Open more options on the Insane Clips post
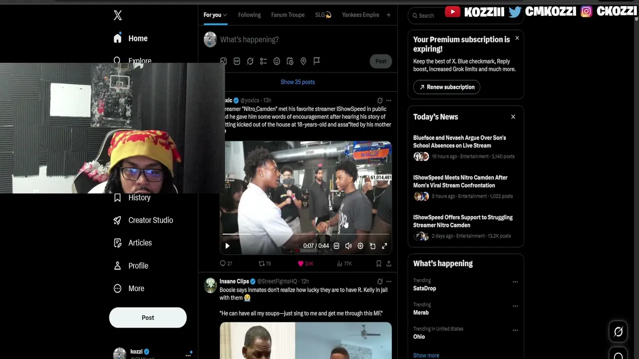 [389, 281]
